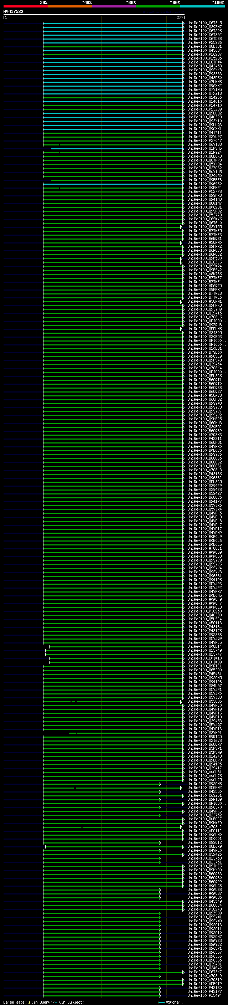Click the cyan alignment bar for UniRef100_C6T3L5
228x1005 pixels.
pyautogui.click(x=113, y=23)
